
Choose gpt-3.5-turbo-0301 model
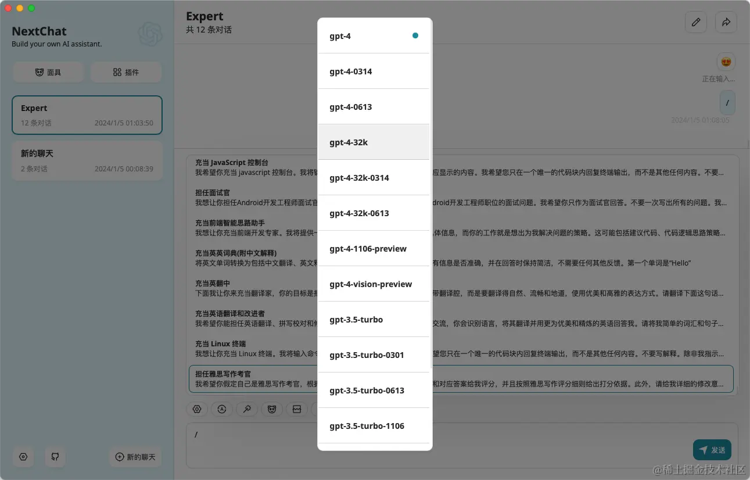pos(374,355)
